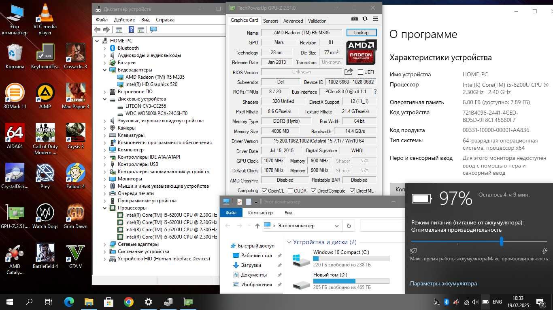The height and width of the screenshot is (310, 553).
Task: Collapse Устройства и диски section in Explorer
Action: click(x=289, y=242)
